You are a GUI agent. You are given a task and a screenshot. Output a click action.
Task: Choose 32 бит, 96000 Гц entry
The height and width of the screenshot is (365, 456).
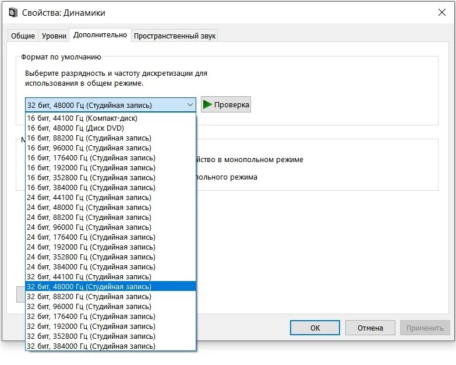click(111, 306)
